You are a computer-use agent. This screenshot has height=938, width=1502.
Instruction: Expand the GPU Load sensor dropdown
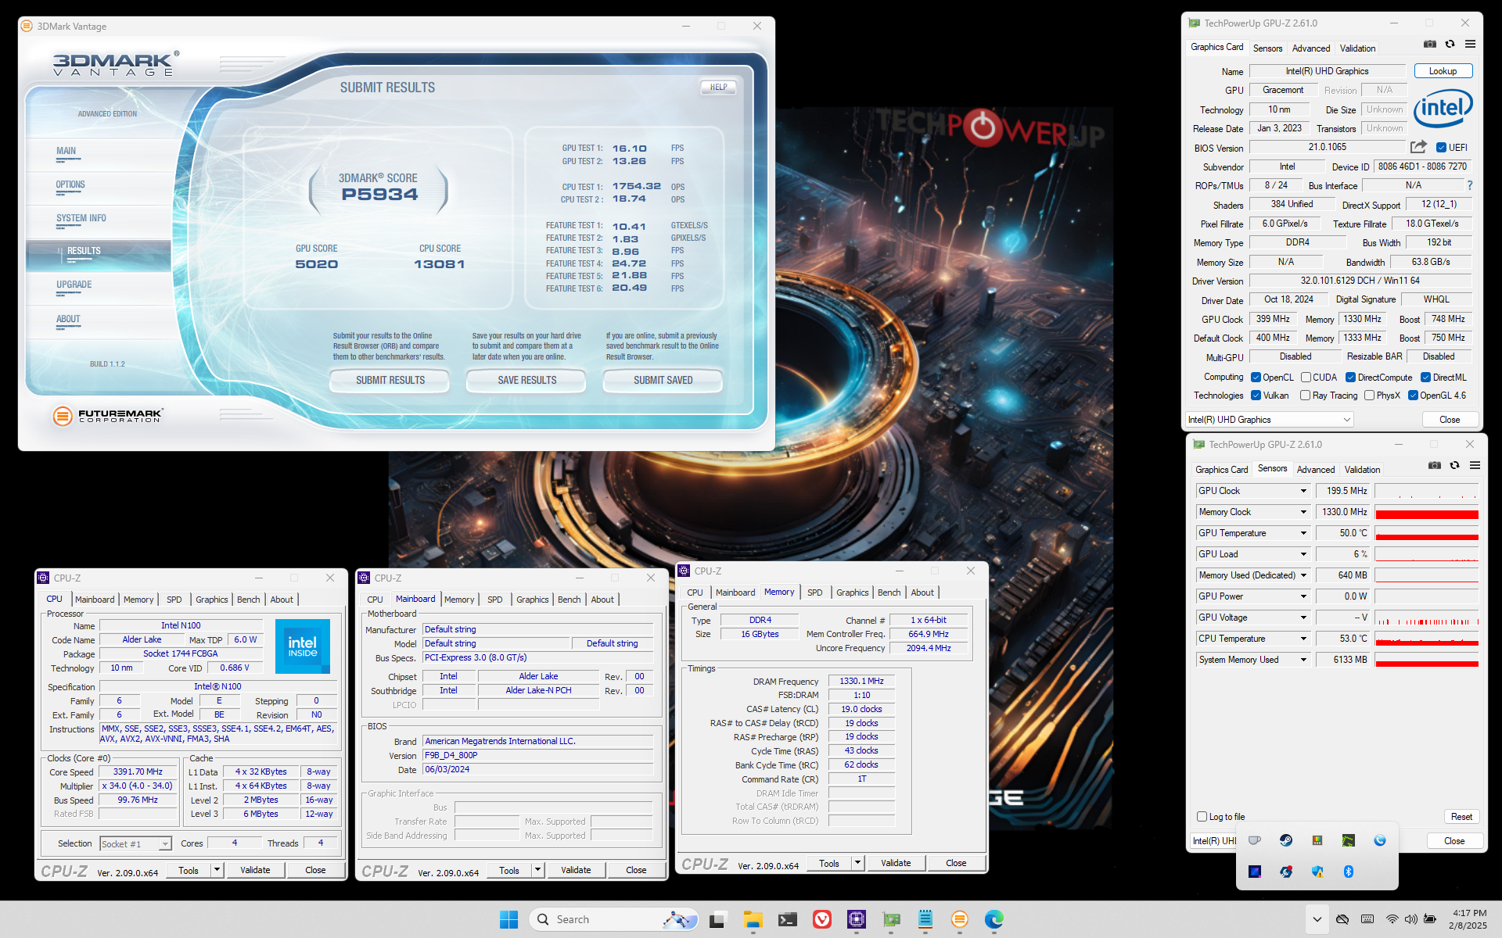pos(1303,554)
